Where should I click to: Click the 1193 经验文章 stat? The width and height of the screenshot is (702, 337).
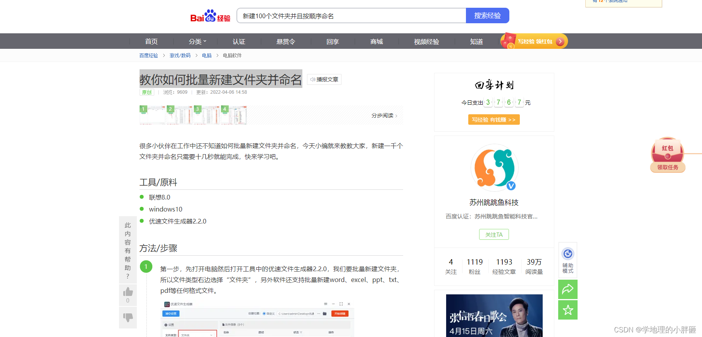[x=504, y=267]
